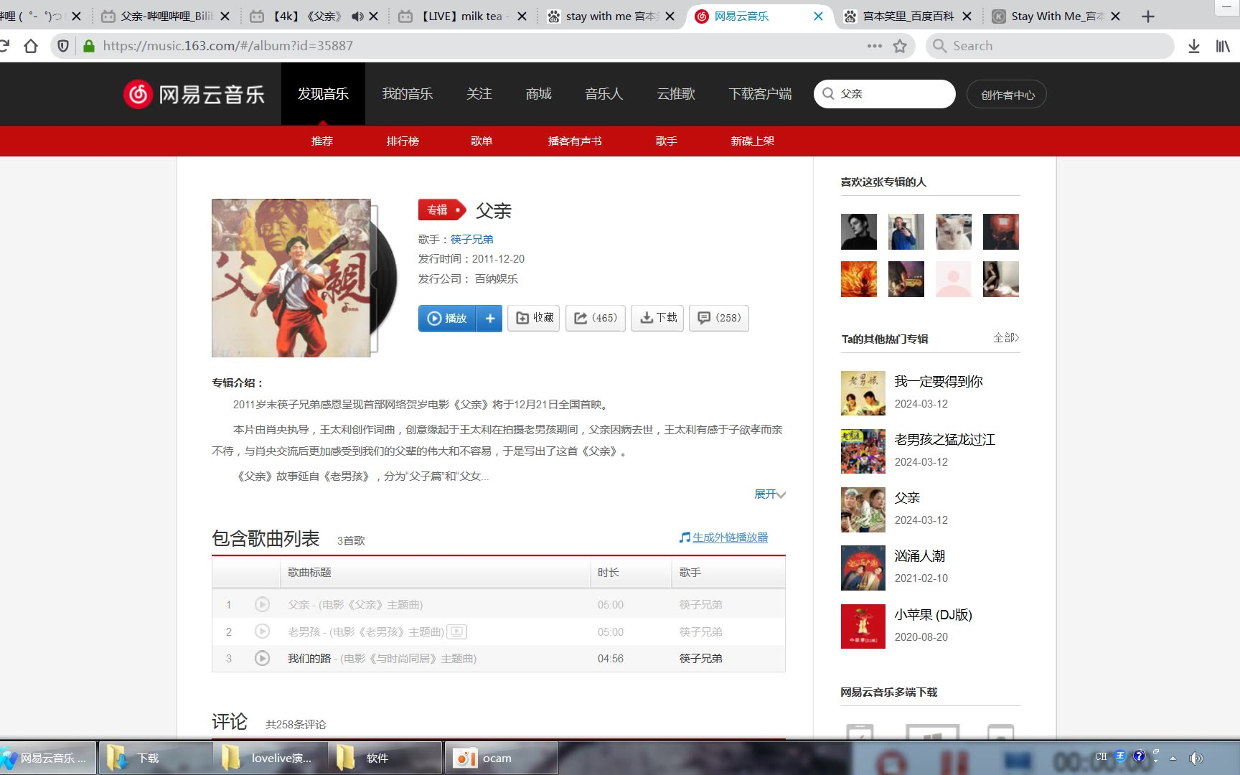Screen dimensions: 1240x775
Task: Click the pink default fan avatar
Action: [x=954, y=279]
